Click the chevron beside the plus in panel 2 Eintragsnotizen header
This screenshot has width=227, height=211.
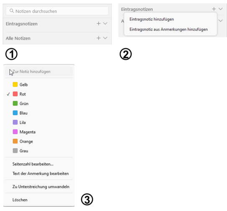220,9
